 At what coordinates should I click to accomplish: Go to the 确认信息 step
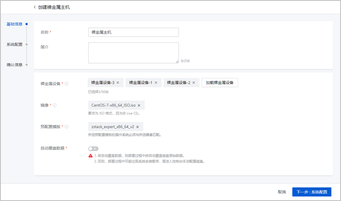[x=14, y=65]
